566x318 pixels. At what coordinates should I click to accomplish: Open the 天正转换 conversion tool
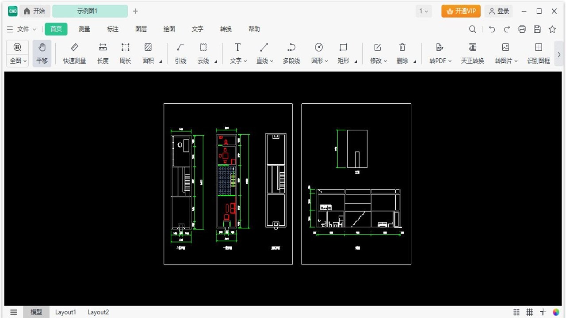click(x=472, y=53)
